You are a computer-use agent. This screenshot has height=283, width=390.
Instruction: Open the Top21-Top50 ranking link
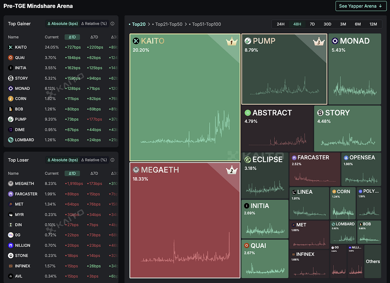[x=169, y=24]
